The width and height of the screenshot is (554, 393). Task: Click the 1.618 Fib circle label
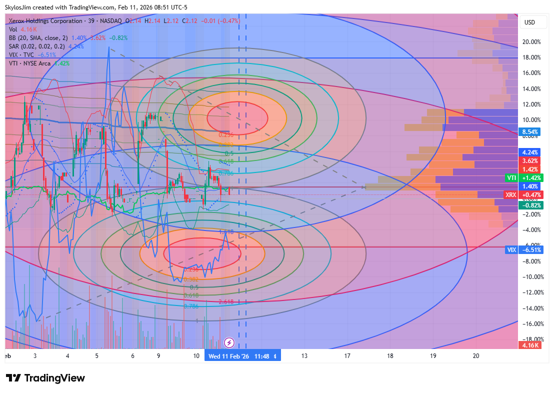coord(226,232)
